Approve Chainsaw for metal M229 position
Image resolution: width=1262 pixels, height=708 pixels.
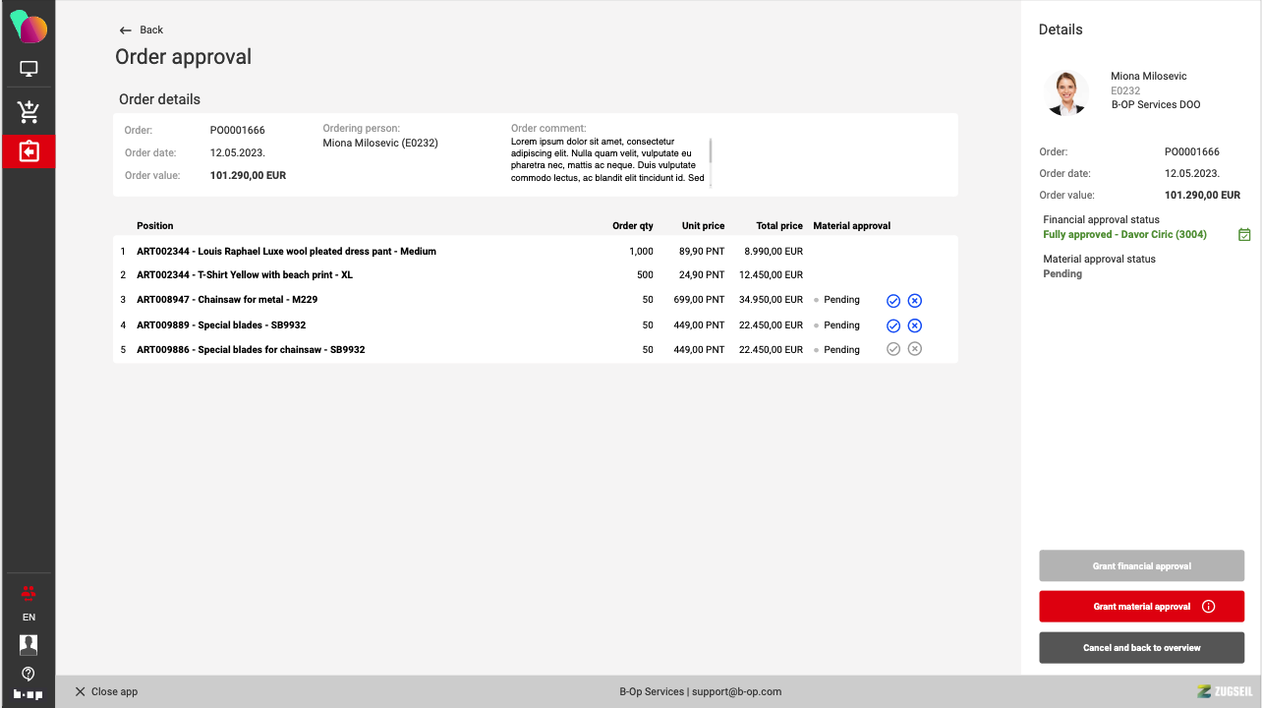pyautogui.click(x=893, y=301)
